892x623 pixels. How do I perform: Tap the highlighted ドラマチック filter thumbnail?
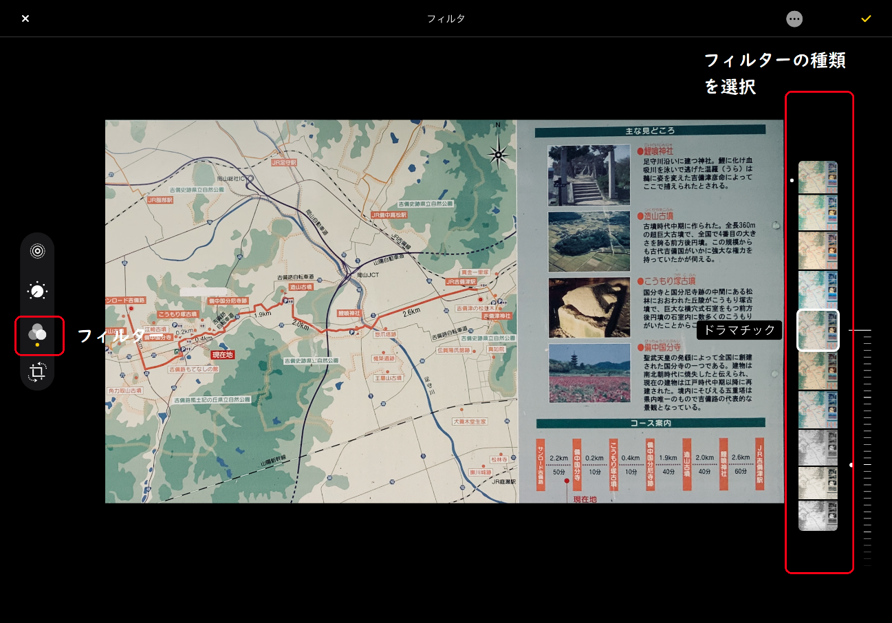[818, 331]
